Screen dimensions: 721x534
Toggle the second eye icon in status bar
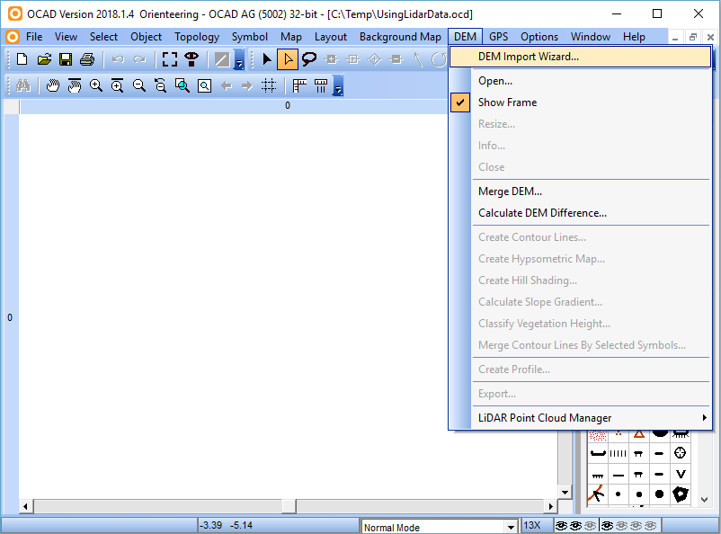click(575, 525)
